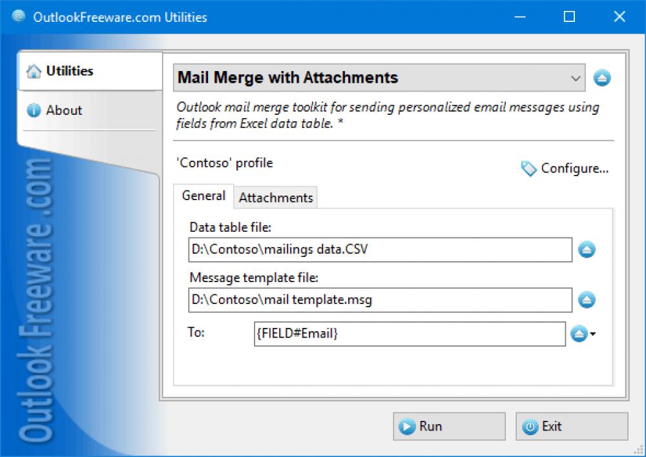Click the home icon on the Utilities tab
The height and width of the screenshot is (457, 646).
(34, 70)
